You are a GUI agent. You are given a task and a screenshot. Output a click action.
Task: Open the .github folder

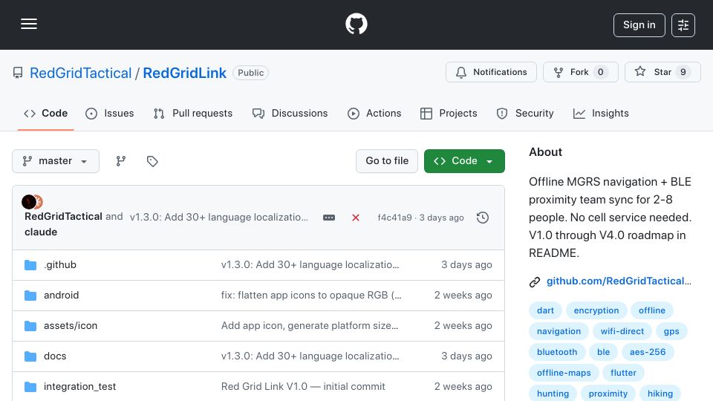pyautogui.click(x=60, y=264)
